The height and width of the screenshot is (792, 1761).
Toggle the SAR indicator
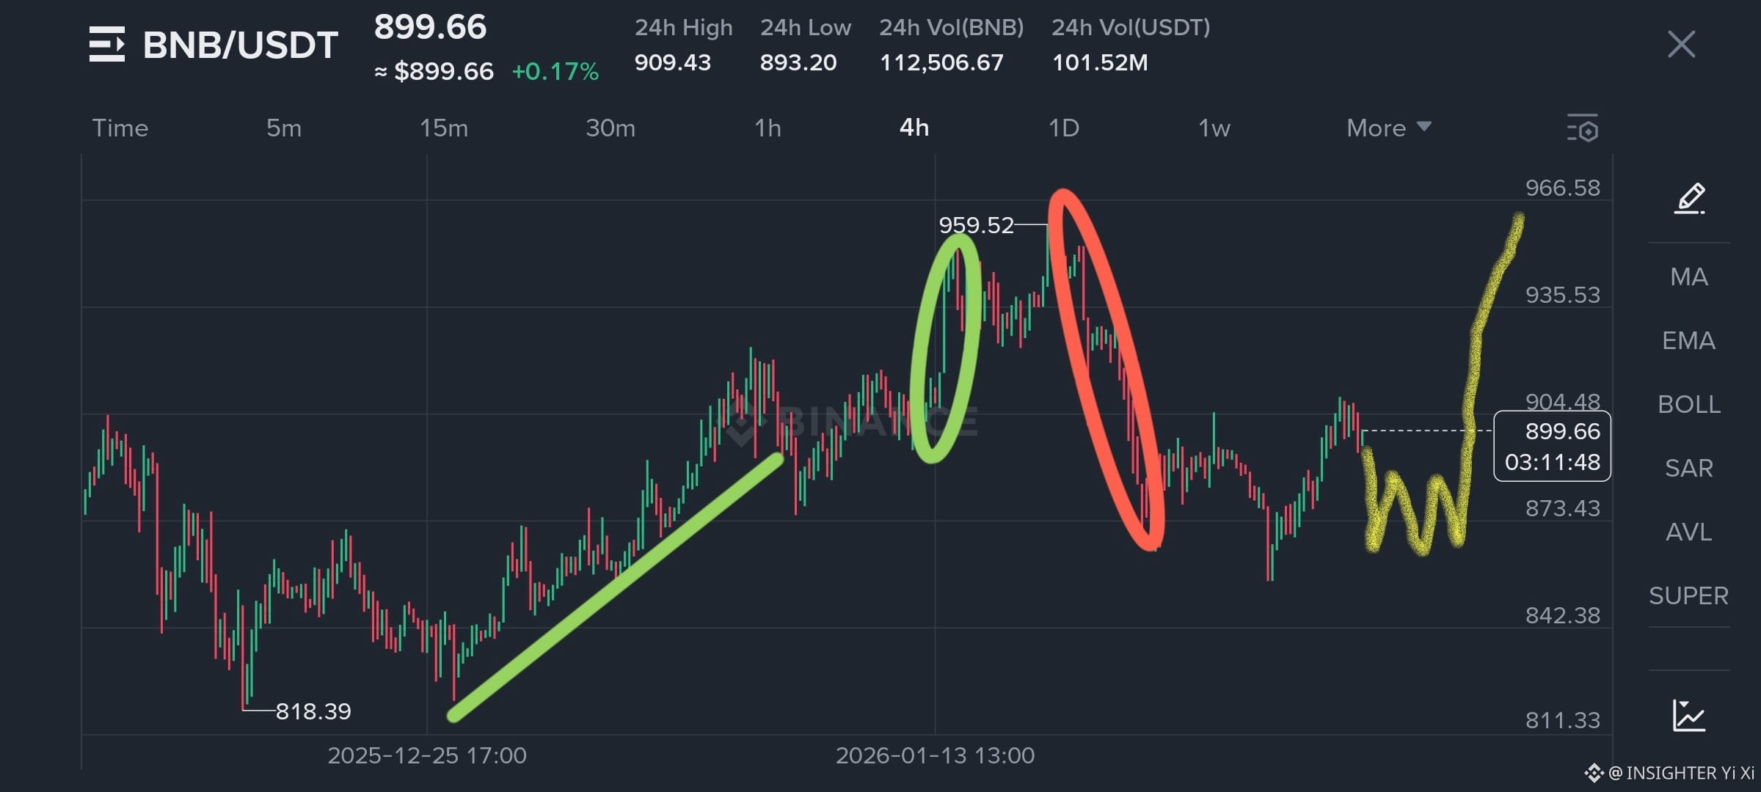(x=1688, y=468)
